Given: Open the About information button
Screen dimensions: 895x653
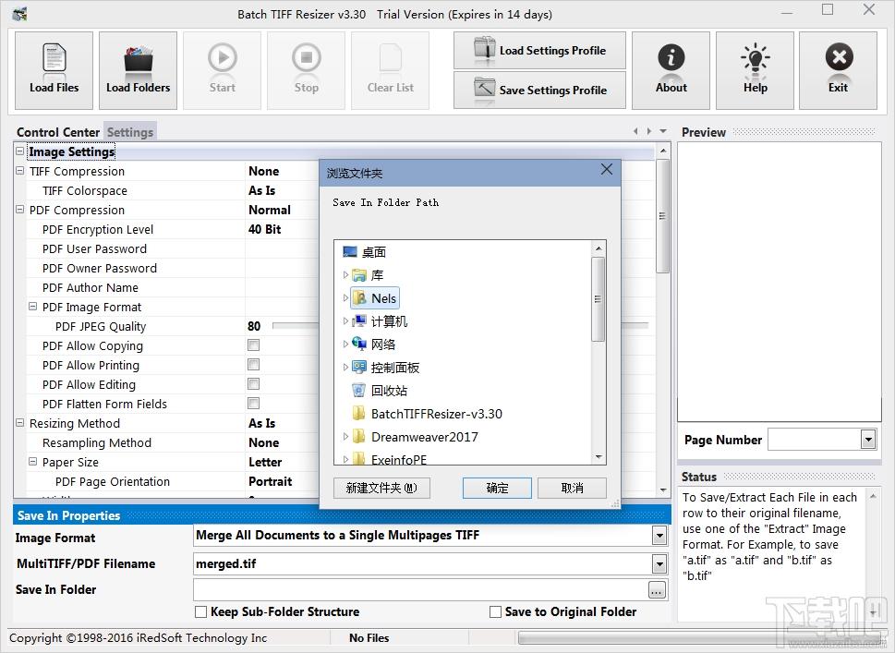Looking at the screenshot, I should 671,70.
